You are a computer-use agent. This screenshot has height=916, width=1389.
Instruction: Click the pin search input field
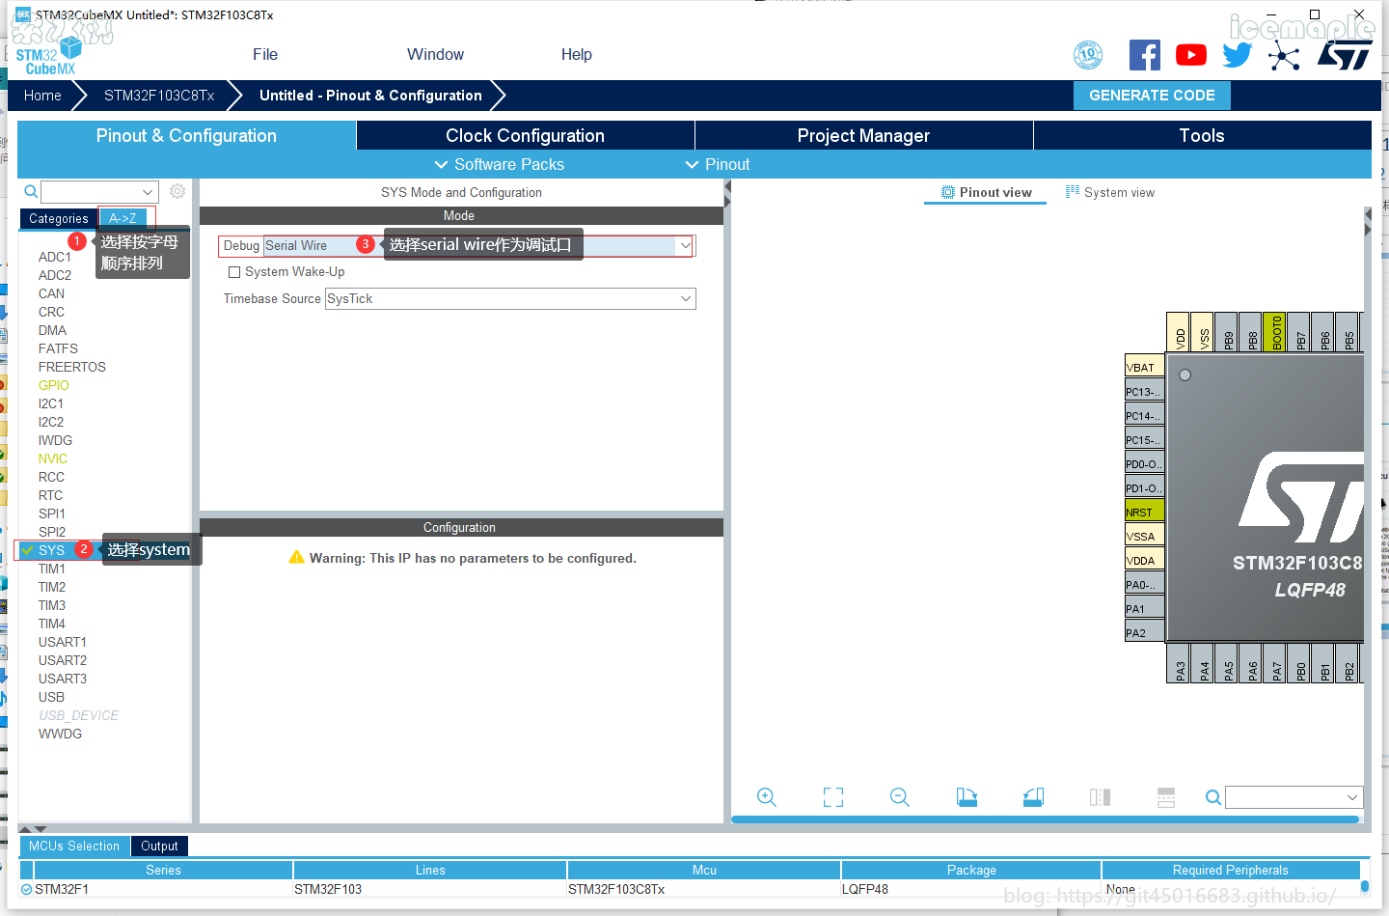click(1285, 797)
